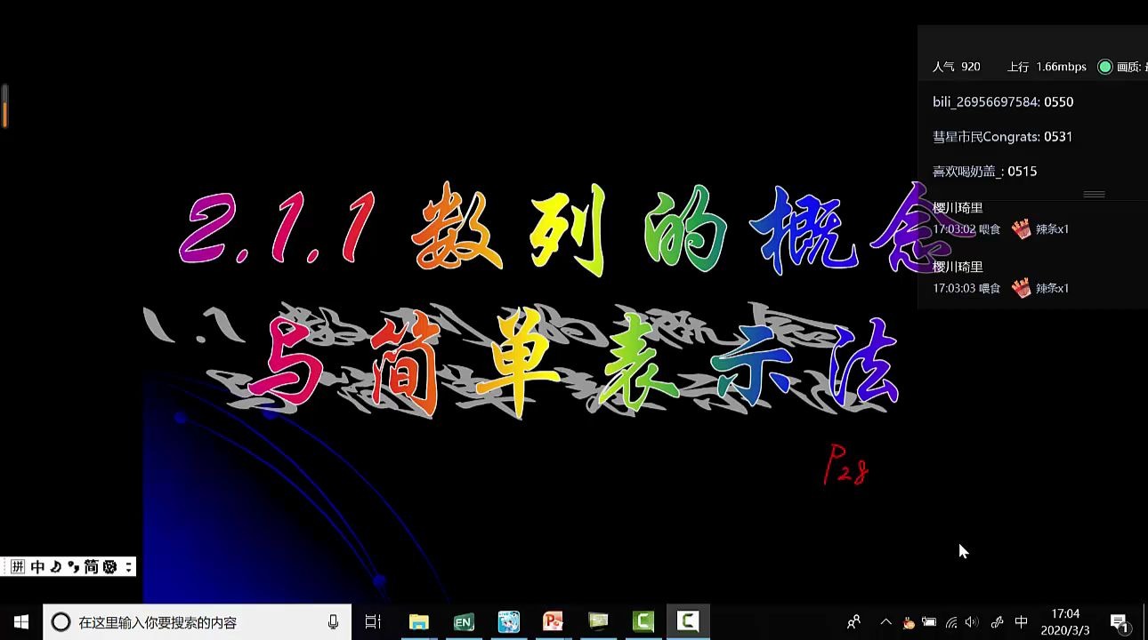Switch to PowerPoint on the taskbar
The width and height of the screenshot is (1148, 640).
(x=554, y=622)
